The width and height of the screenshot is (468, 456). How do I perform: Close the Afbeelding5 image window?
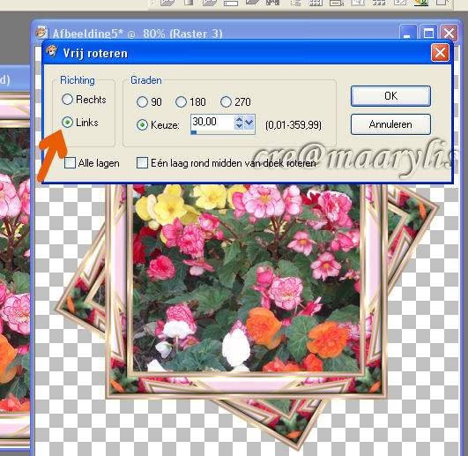[449, 33]
